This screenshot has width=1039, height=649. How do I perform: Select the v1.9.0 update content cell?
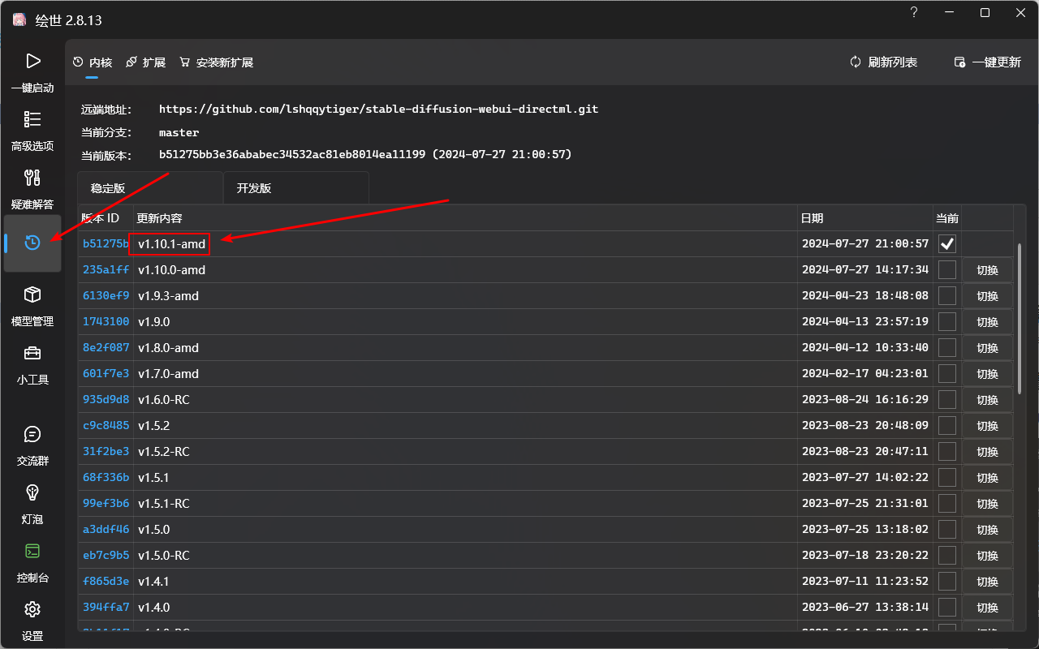point(466,321)
